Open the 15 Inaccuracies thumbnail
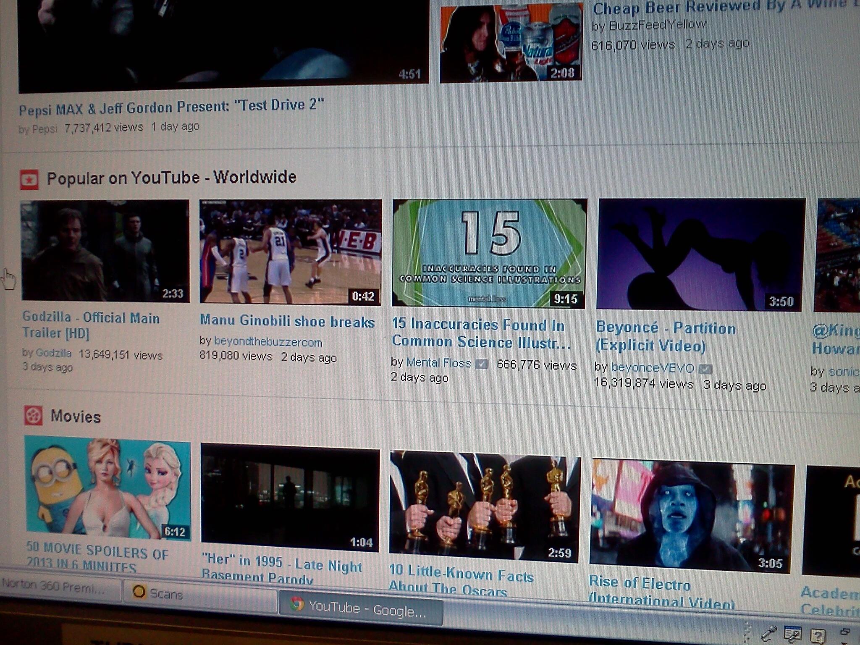 489,253
